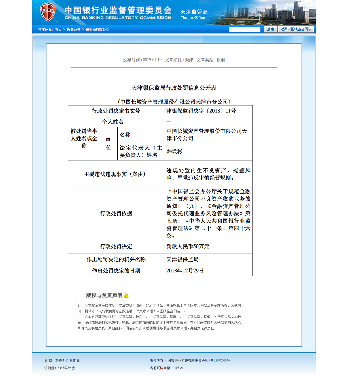
Task: Click the company name cell in table
Action: pos(208,135)
